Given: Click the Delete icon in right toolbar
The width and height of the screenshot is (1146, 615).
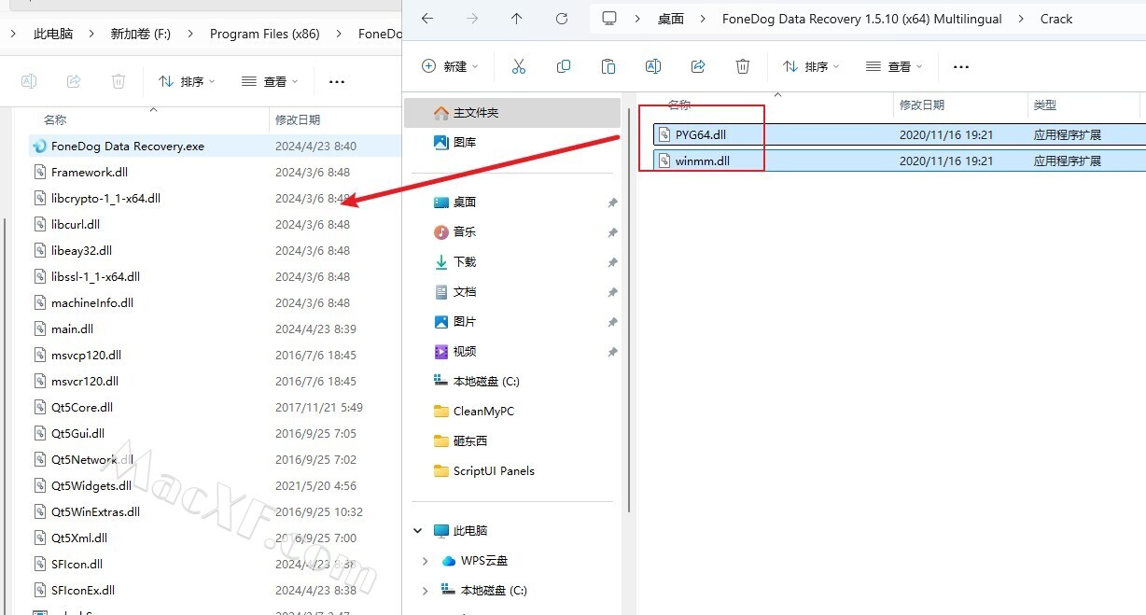Looking at the screenshot, I should 743,66.
